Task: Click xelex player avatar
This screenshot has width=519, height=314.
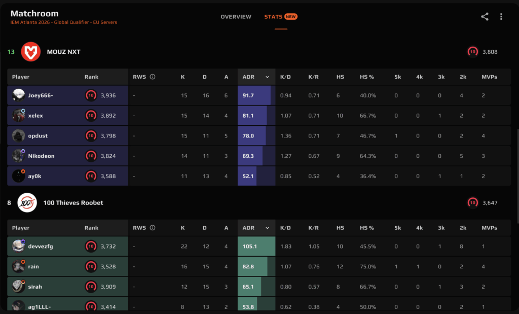Action: point(19,116)
